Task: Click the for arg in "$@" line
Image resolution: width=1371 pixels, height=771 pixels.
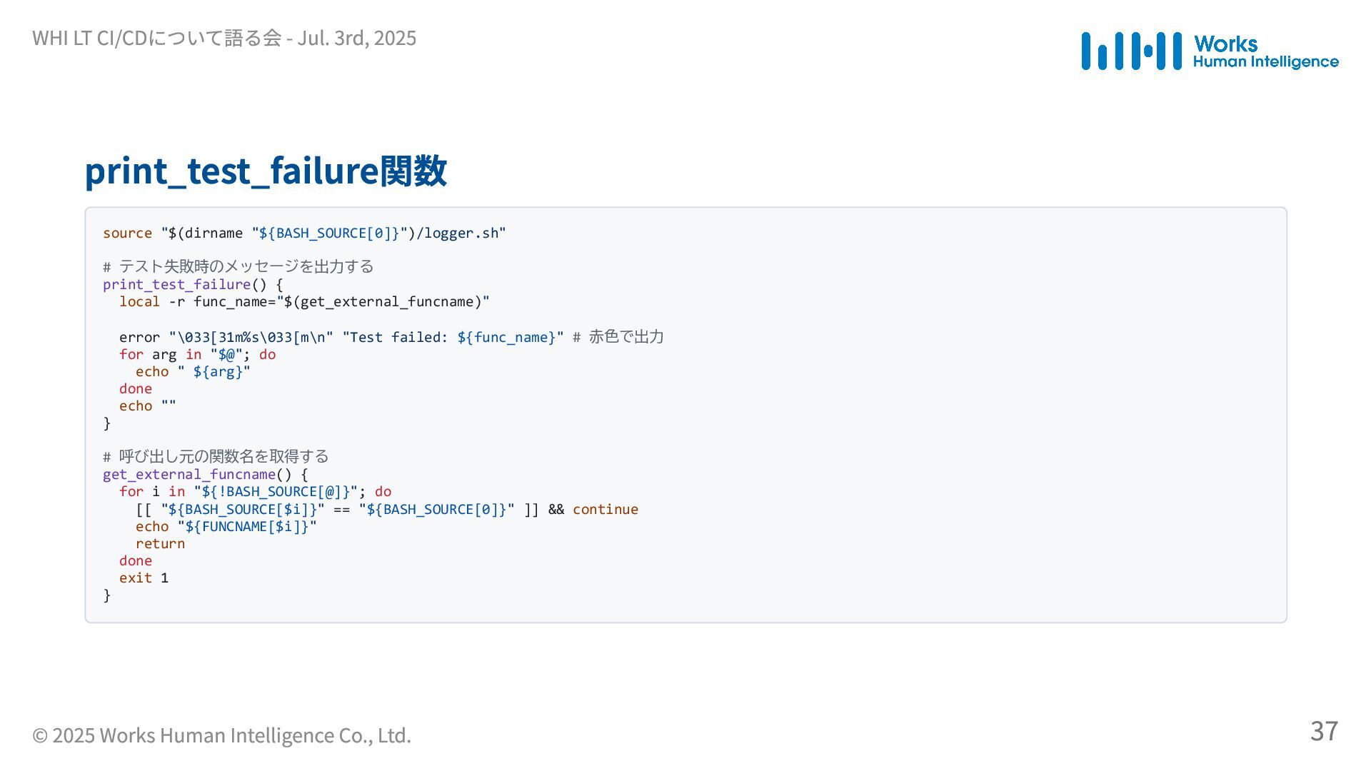Action: click(197, 354)
